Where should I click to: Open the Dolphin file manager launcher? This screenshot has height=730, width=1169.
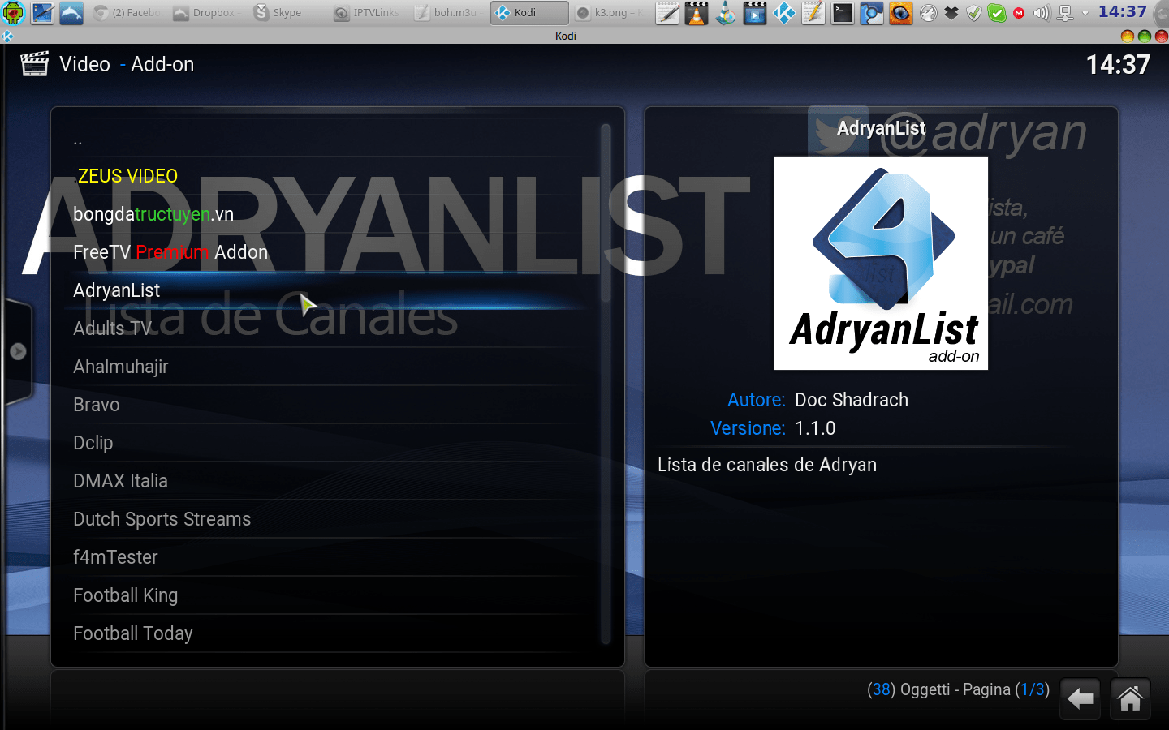pos(71,13)
